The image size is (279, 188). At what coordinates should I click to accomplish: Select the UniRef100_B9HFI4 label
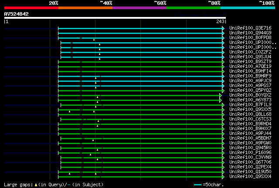point(250,71)
